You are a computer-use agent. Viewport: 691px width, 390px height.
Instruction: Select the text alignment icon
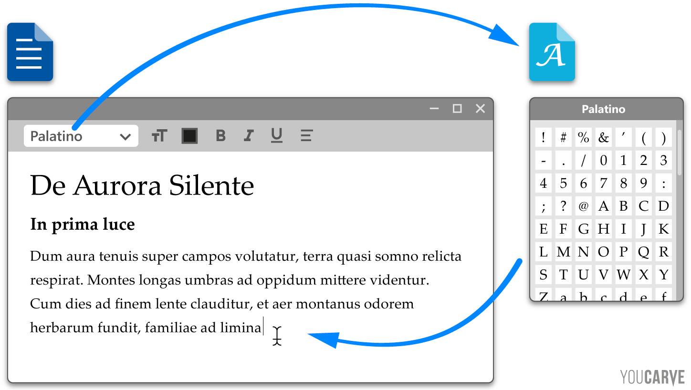[x=306, y=135]
